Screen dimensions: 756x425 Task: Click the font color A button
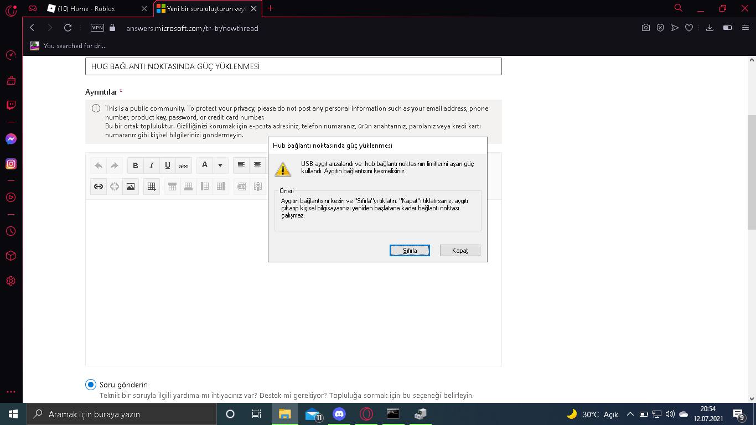click(x=205, y=165)
